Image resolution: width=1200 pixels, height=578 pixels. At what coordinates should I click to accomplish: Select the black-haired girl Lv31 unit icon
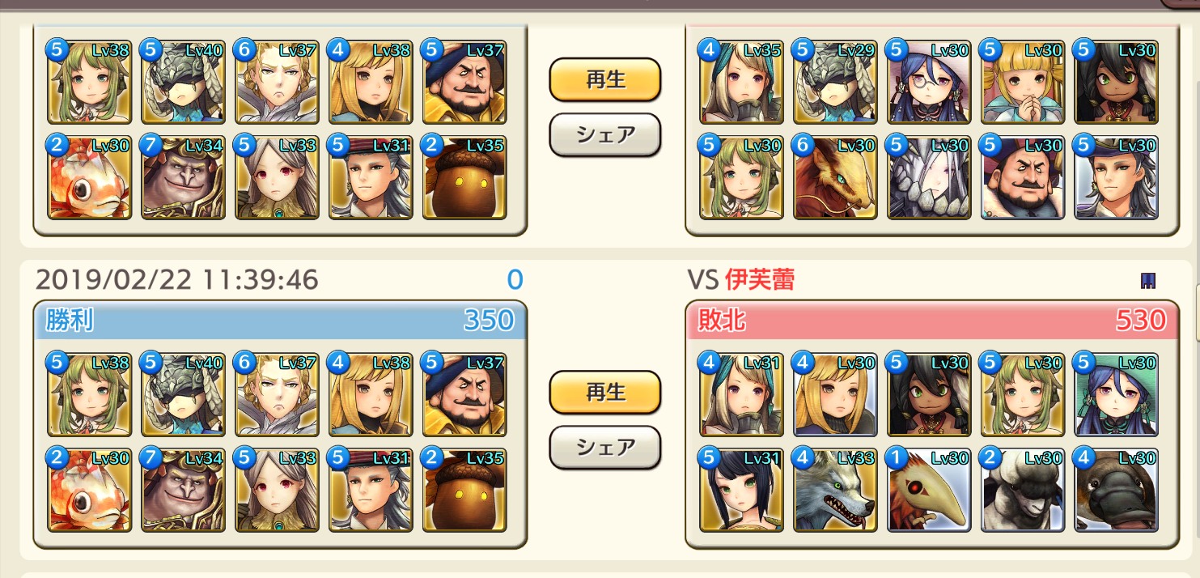coord(741,490)
